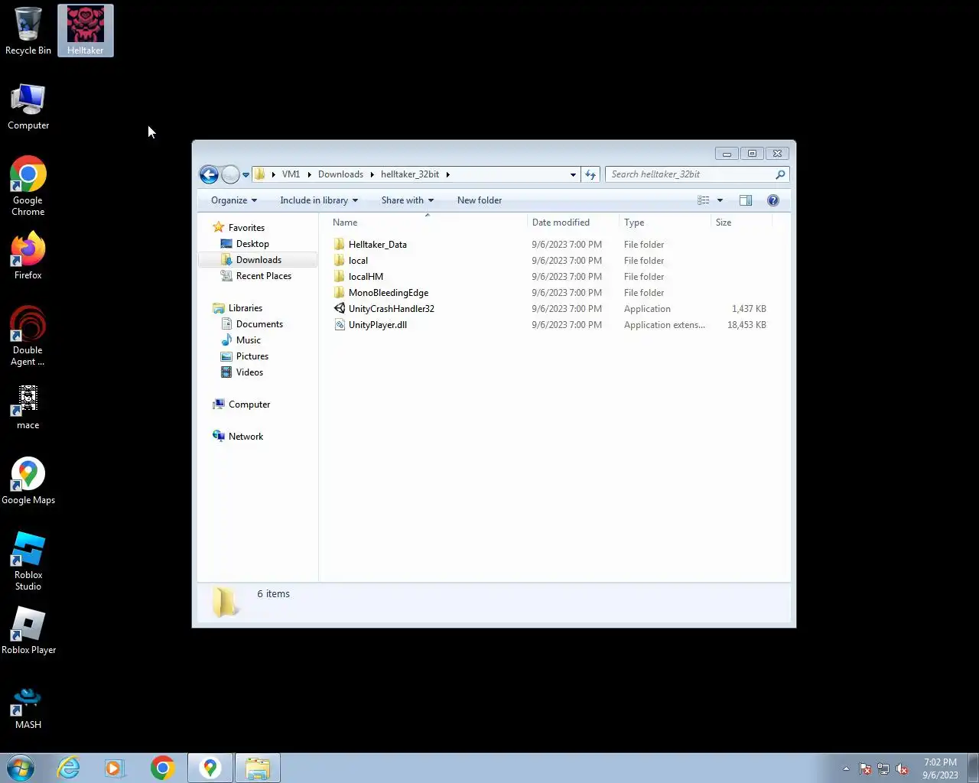Click the change view icon

tap(704, 200)
